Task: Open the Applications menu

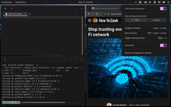Action: tap(21, 2)
